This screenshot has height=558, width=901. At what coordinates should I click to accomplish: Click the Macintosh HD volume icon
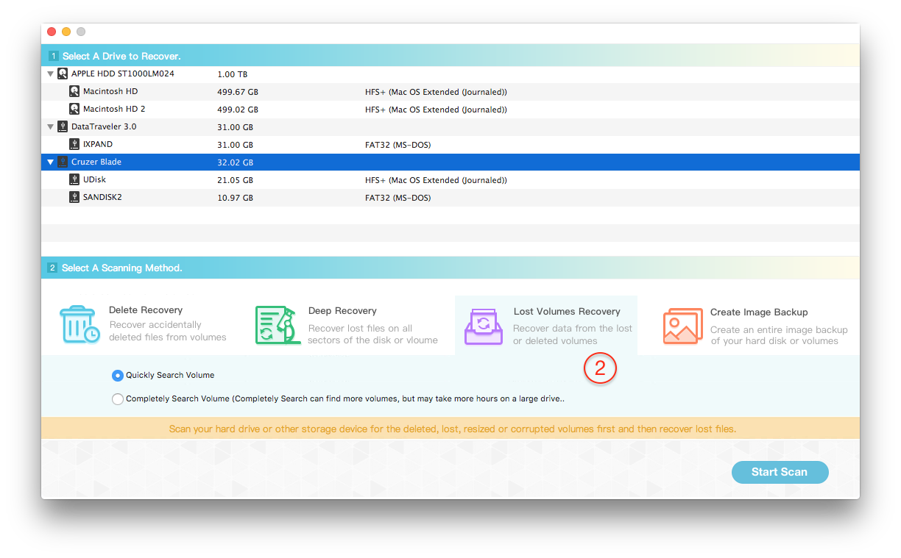(x=74, y=92)
